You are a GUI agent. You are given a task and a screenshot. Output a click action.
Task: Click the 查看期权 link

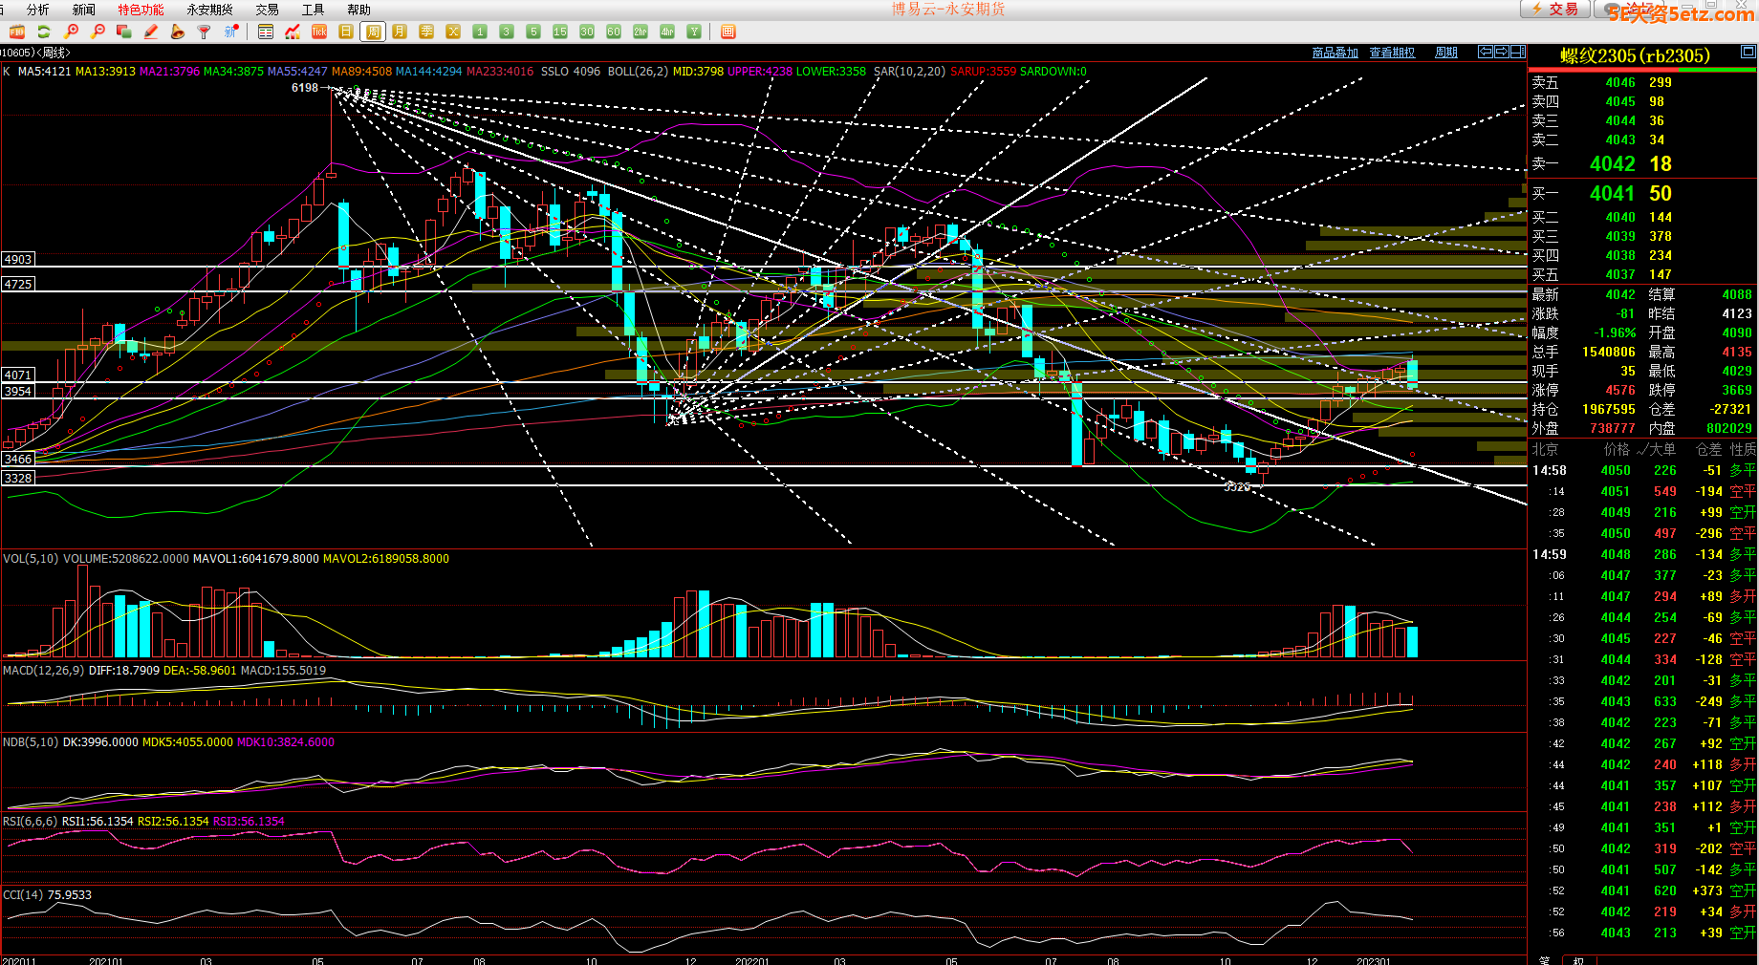(x=1393, y=53)
